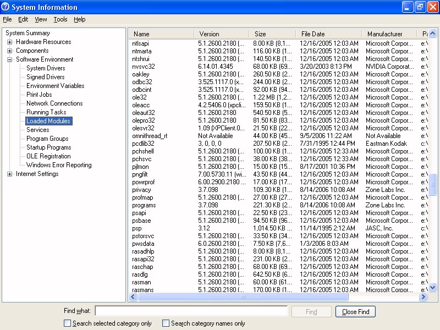This screenshot has height=330, width=440.
Task: Collapse the Software Environment node
Action: point(9,59)
